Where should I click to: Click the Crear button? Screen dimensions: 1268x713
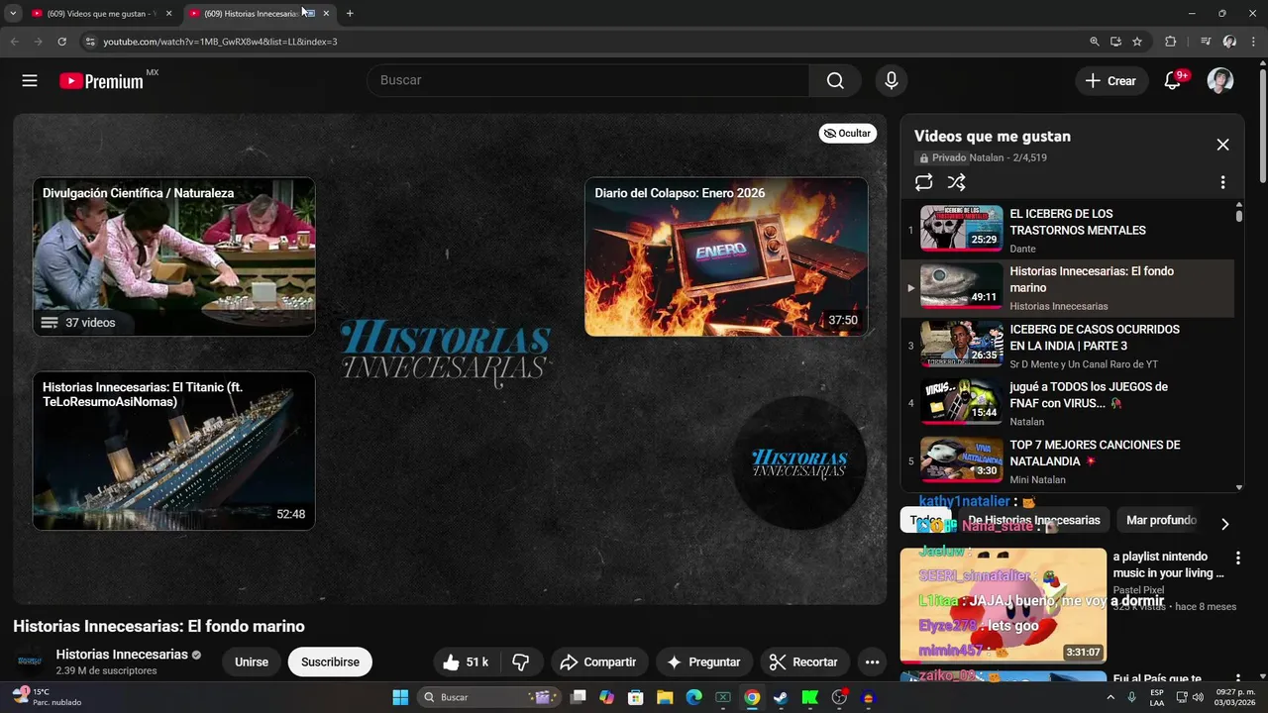1111,81
